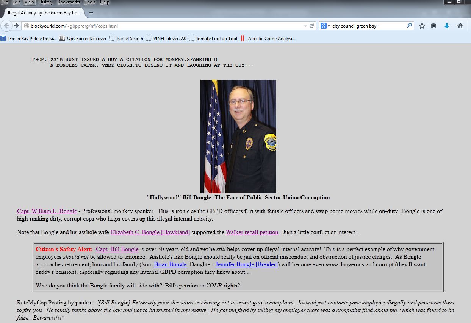Go to the Home page icon

460,26
